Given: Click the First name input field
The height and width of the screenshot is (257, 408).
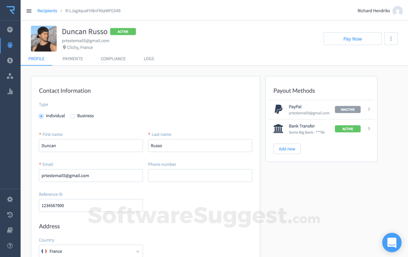Looking at the screenshot, I should click(91, 146).
